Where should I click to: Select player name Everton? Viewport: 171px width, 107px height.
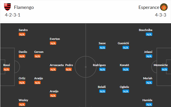click(55, 39)
